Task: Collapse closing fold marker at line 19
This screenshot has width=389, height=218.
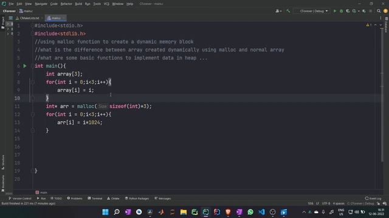Action: [x=32, y=171]
